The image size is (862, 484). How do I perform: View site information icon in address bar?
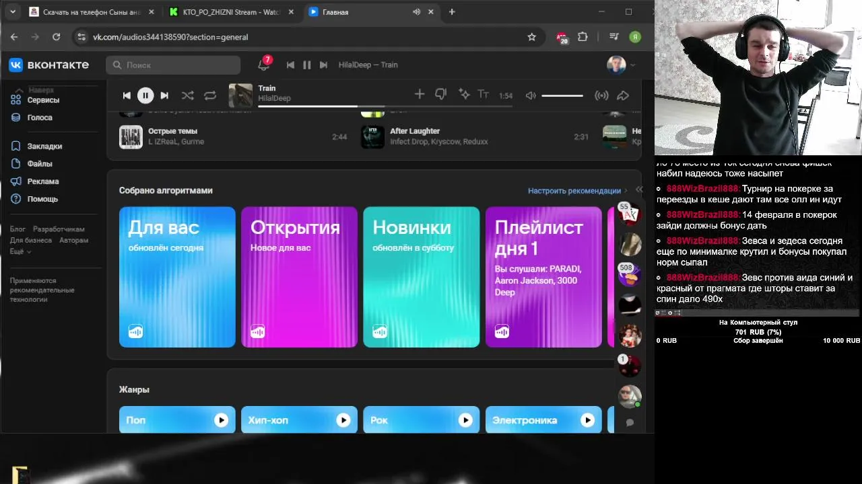tap(81, 37)
